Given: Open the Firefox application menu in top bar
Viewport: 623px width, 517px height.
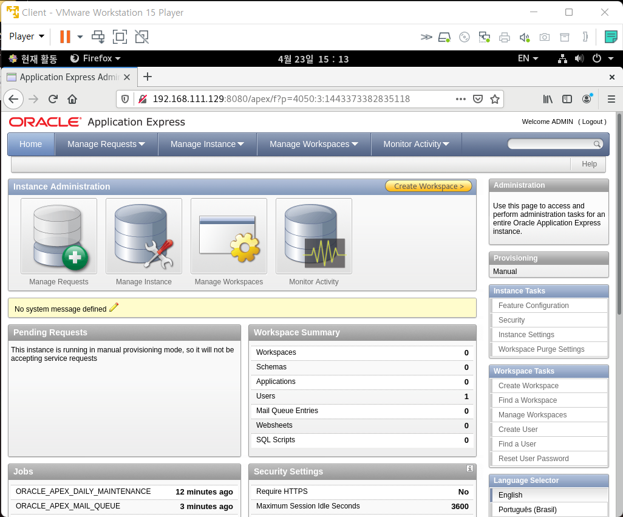Looking at the screenshot, I should (95, 58).
